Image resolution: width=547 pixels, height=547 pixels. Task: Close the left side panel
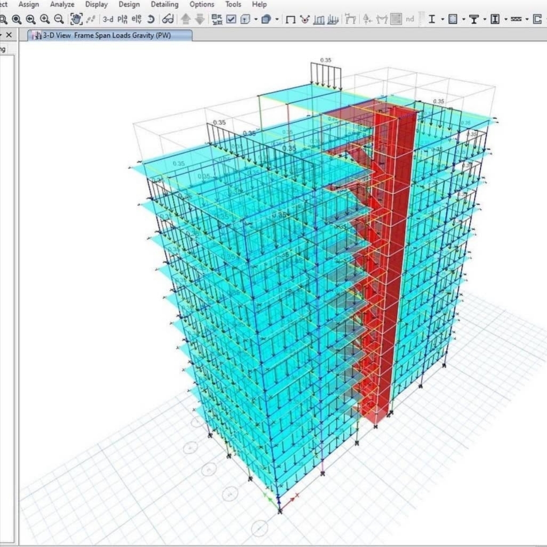click(x=9, y=35)
